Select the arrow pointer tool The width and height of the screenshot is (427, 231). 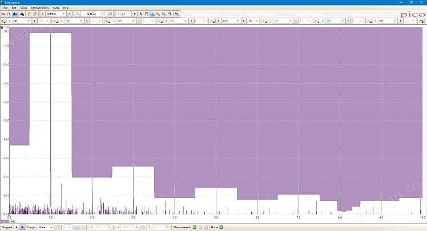(x=140, y=14)
